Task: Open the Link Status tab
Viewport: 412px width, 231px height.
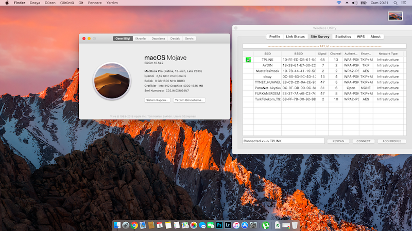Action: [x=296, y=36]
